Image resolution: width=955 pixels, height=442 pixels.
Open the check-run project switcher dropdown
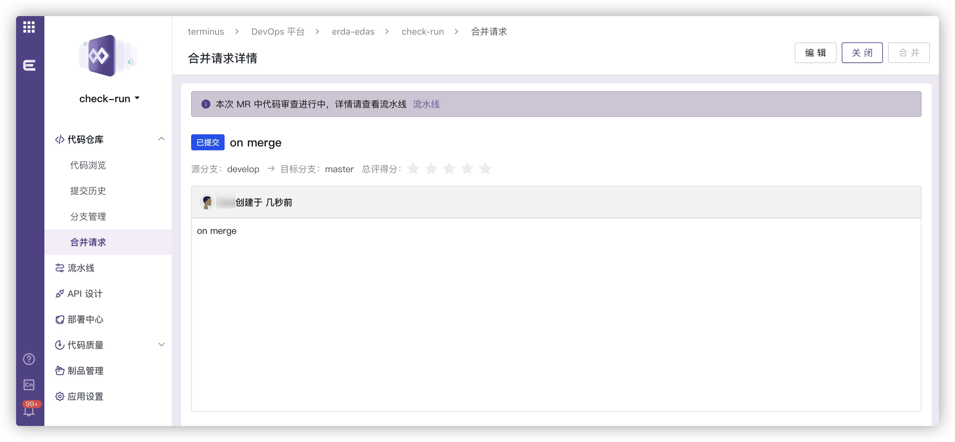pyautogui.click(x=137, y=98)
